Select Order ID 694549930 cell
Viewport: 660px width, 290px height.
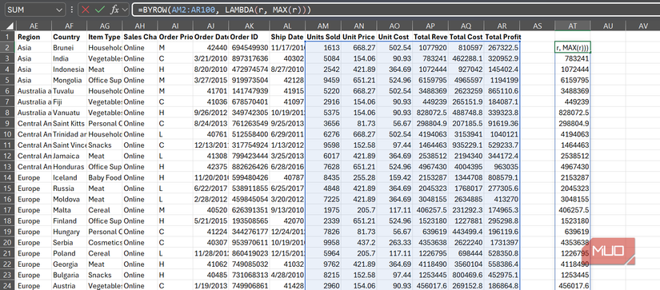point(249,47)
